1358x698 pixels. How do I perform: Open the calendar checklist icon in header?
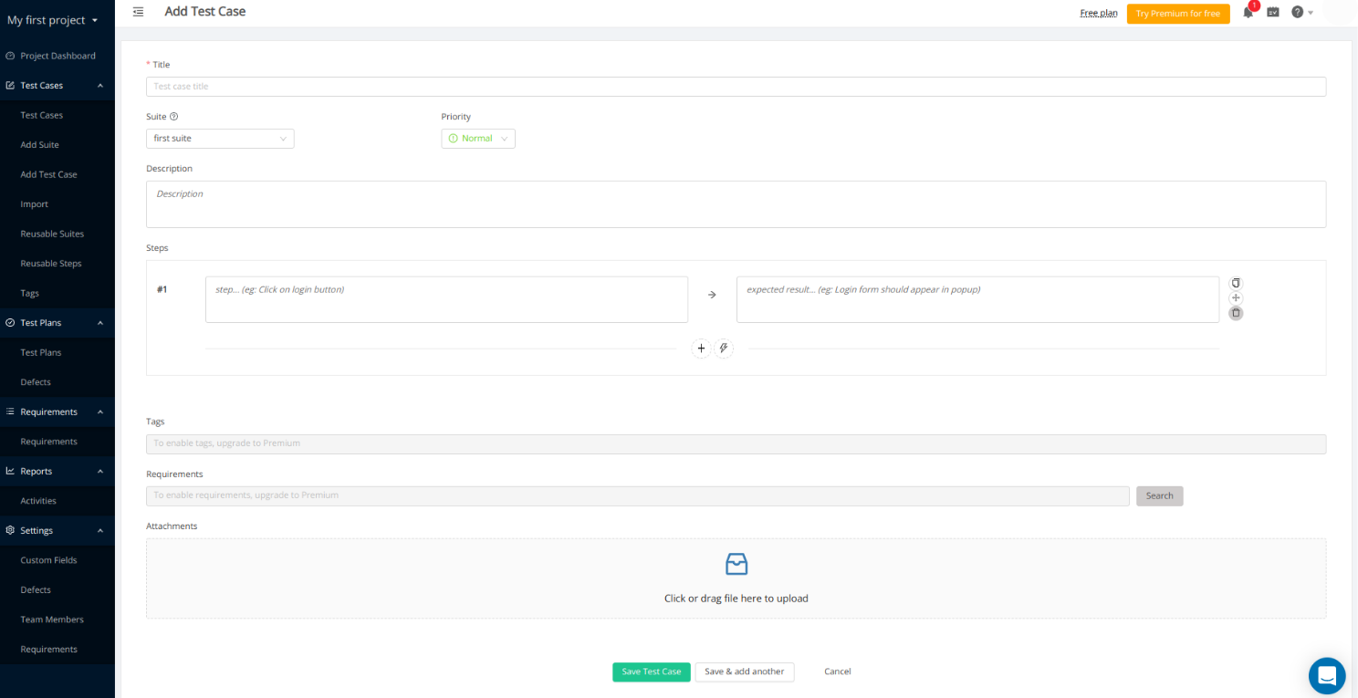pos(1273,13)
